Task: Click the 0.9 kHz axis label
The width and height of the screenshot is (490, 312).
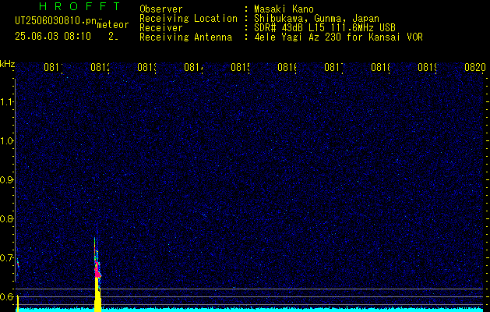Action: pos(7,180)
